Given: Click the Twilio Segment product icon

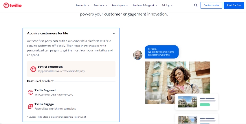Looking at the screenshot, I should point(30,92).
